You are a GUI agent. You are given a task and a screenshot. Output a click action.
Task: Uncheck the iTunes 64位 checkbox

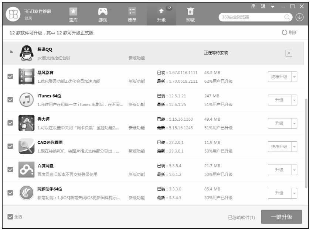click(x=10, y=100)
